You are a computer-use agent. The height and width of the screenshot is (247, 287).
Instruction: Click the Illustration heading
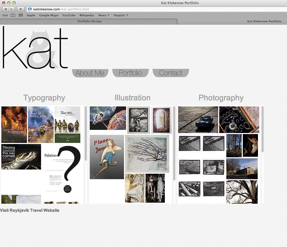click(x=133, y=98)
